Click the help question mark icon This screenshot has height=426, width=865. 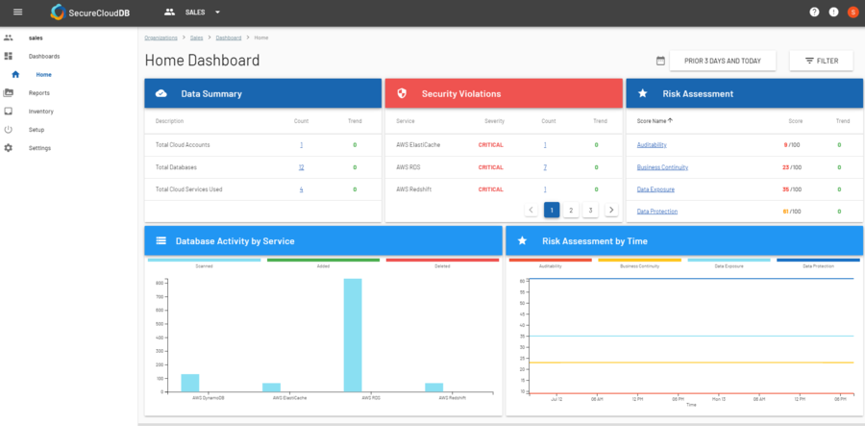coord(814,13)
